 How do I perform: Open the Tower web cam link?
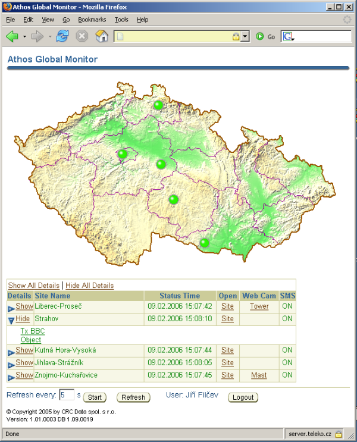click(x=259, y=306)
